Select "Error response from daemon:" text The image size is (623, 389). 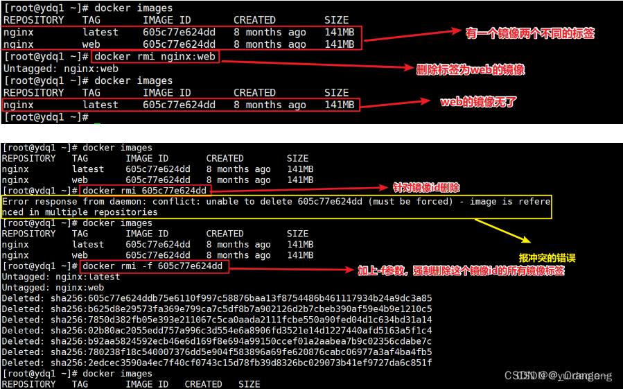coord(74,202)
